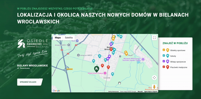The width and height of the screenshot is (201, 99).
Task: Click the orange Obiekty sportowe legend icon
Action: [168, 50]
